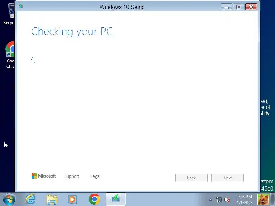The image size is (275, 206).
Task: Open the Windows Start orb
Action: point(9,199)
